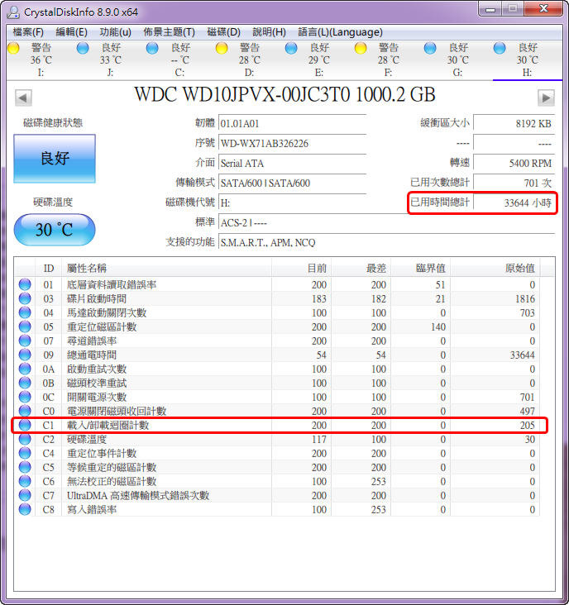This screenshot has height=605, width=569.
Task: Click the 30 °C temperature button
Action: [x=55, y=230]
